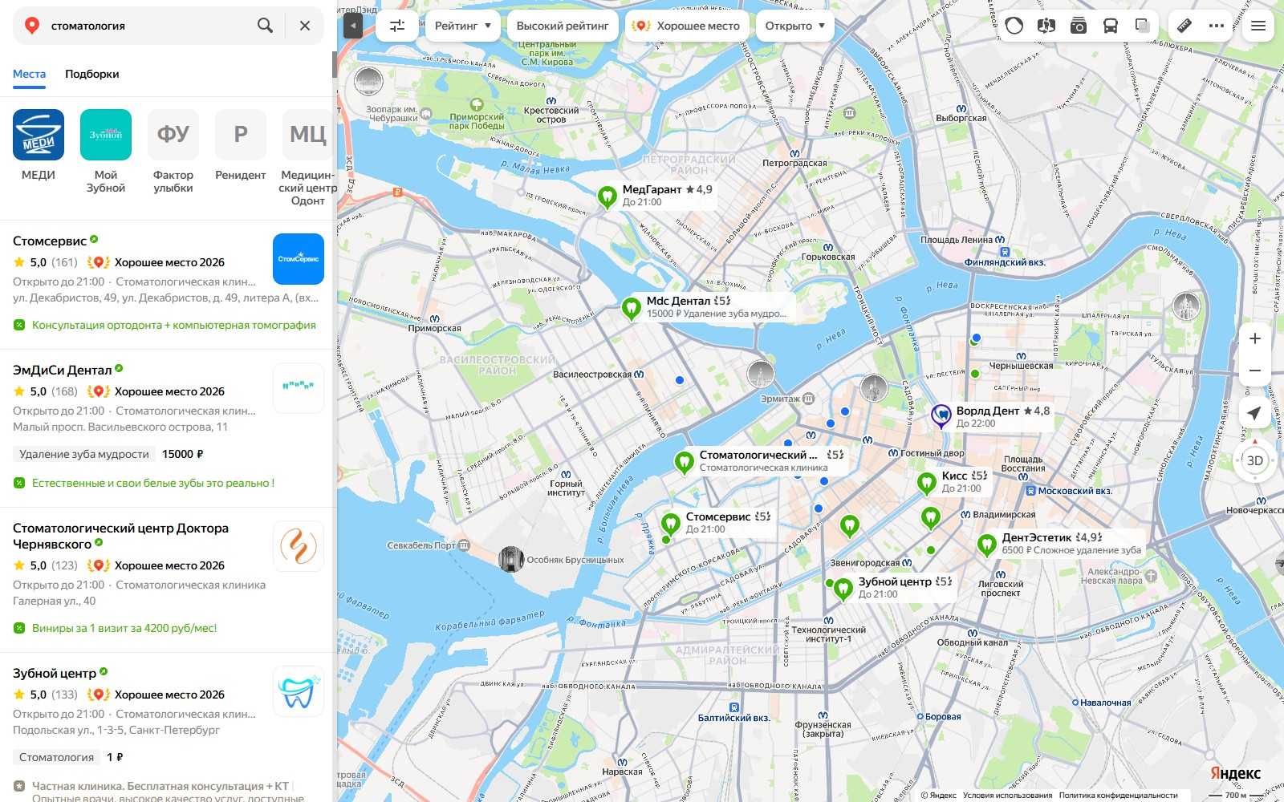
Task: Show photos layer using camera icon
Action: coord(1078,26)
